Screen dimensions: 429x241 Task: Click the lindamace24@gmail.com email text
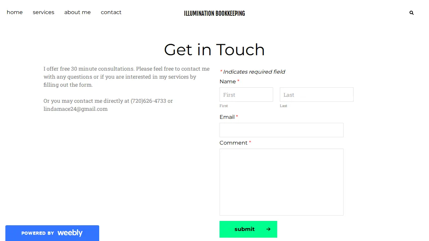(x=75, y=109)
